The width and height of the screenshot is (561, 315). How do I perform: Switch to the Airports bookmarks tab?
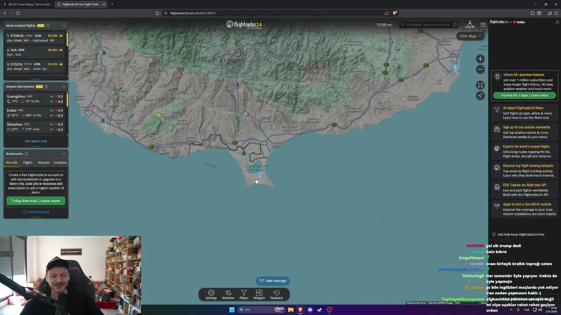pyautogui.click(x=44, y=162)
